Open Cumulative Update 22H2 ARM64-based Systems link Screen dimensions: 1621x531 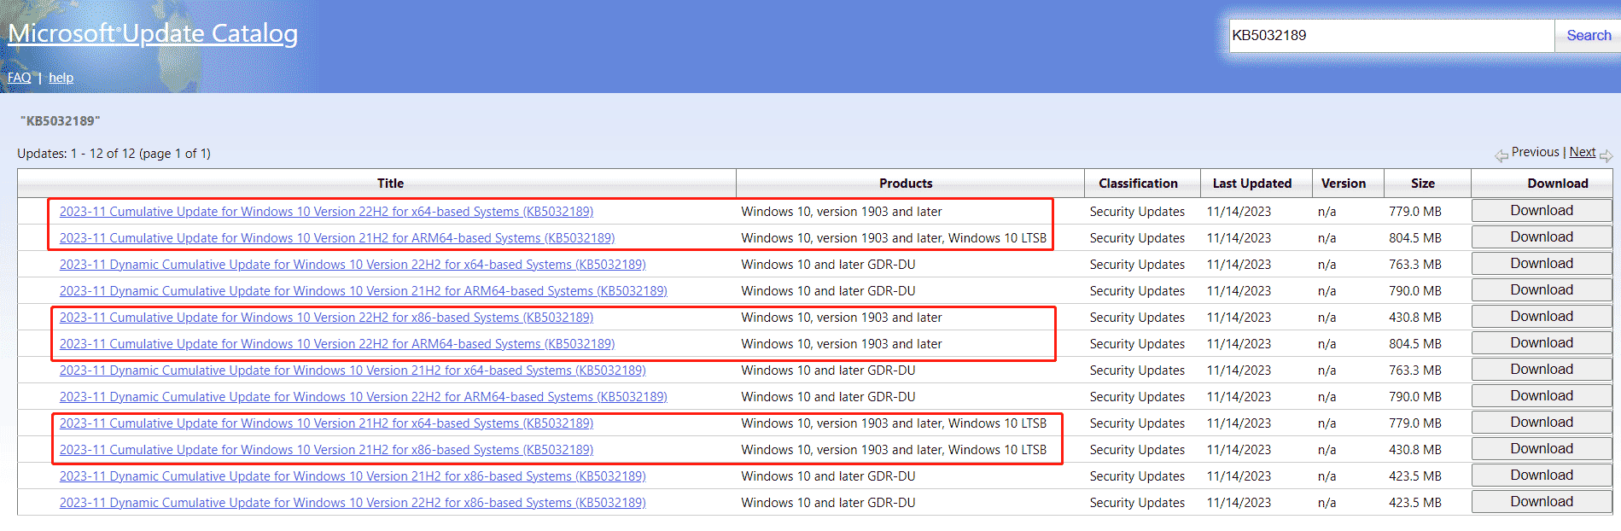[337, 344]
